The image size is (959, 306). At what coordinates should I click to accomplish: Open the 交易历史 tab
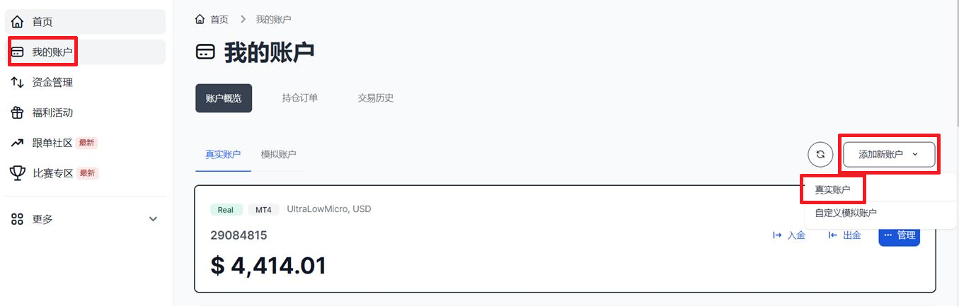tap(376, 98)
